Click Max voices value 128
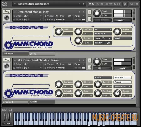The height and width of the screenshot is (127, 141). [x=69, y=16]
